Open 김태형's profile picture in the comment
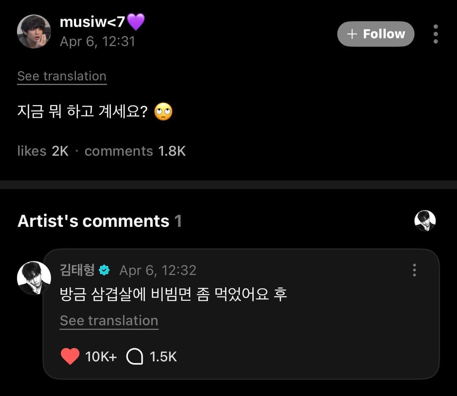 (34, 278)
